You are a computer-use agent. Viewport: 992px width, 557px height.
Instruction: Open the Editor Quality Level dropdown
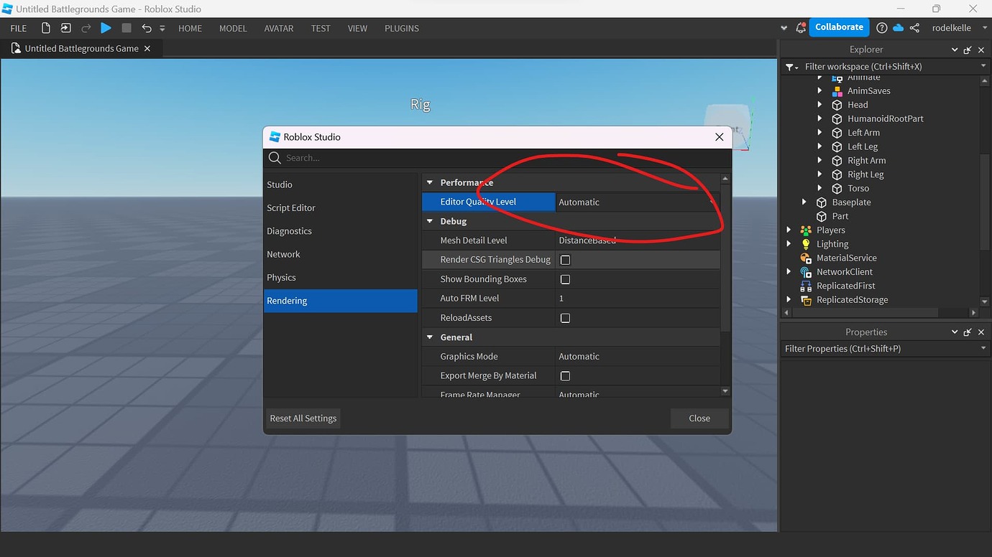pyautogui.click(x=638, y=202)
